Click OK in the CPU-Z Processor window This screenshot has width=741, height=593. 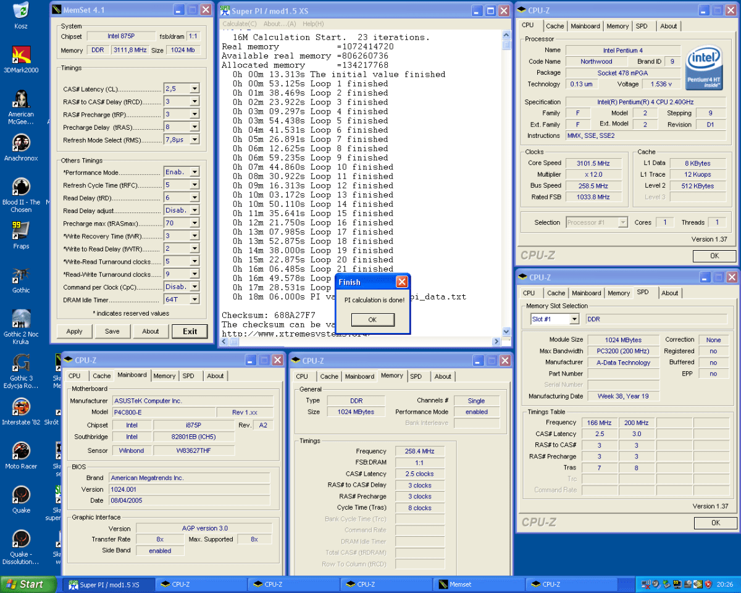click(714, 256)
